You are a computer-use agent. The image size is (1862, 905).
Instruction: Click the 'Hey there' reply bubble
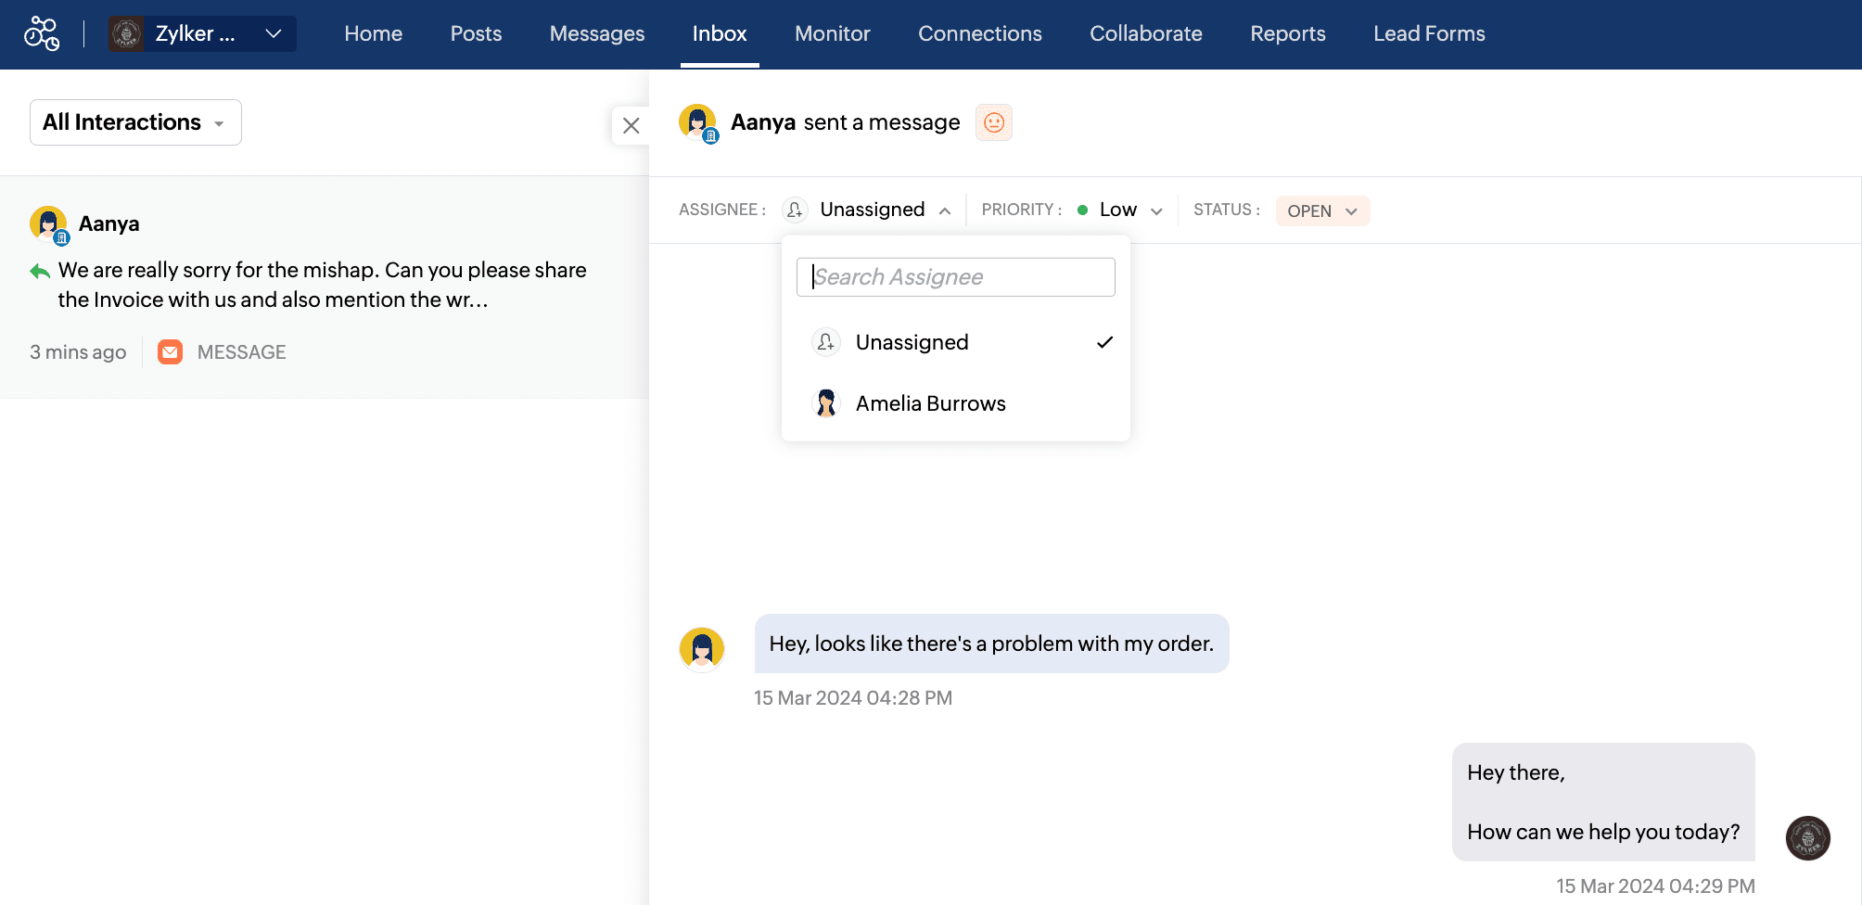pyautogui.click(x=1603, y=802)
